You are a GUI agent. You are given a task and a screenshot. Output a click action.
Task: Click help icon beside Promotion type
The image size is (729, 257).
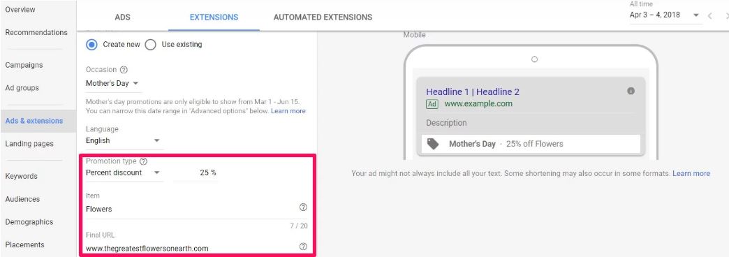144,161
